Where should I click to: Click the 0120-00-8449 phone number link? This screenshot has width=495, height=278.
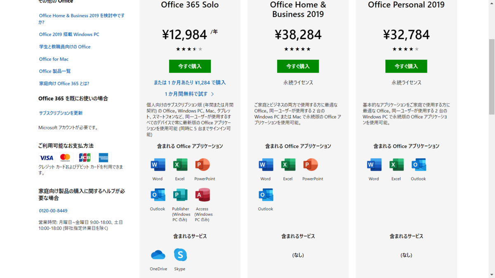click(53, 211)
